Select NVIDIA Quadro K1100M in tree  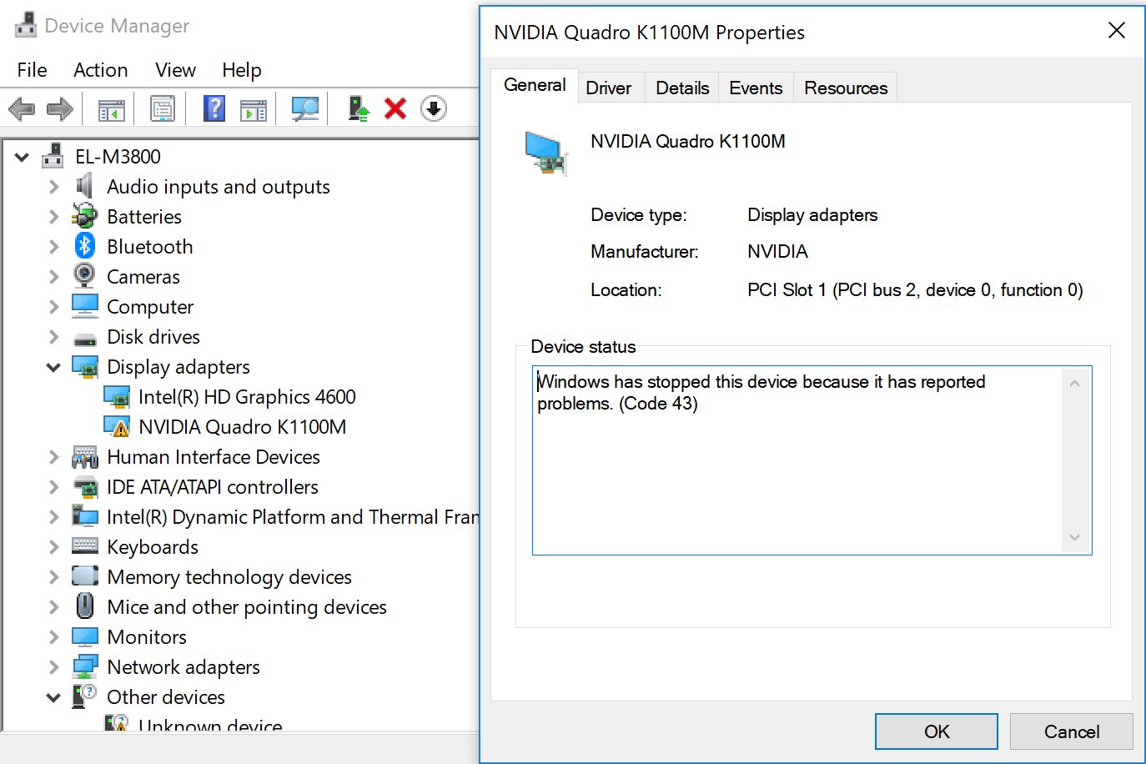click(x=243, y=427)
